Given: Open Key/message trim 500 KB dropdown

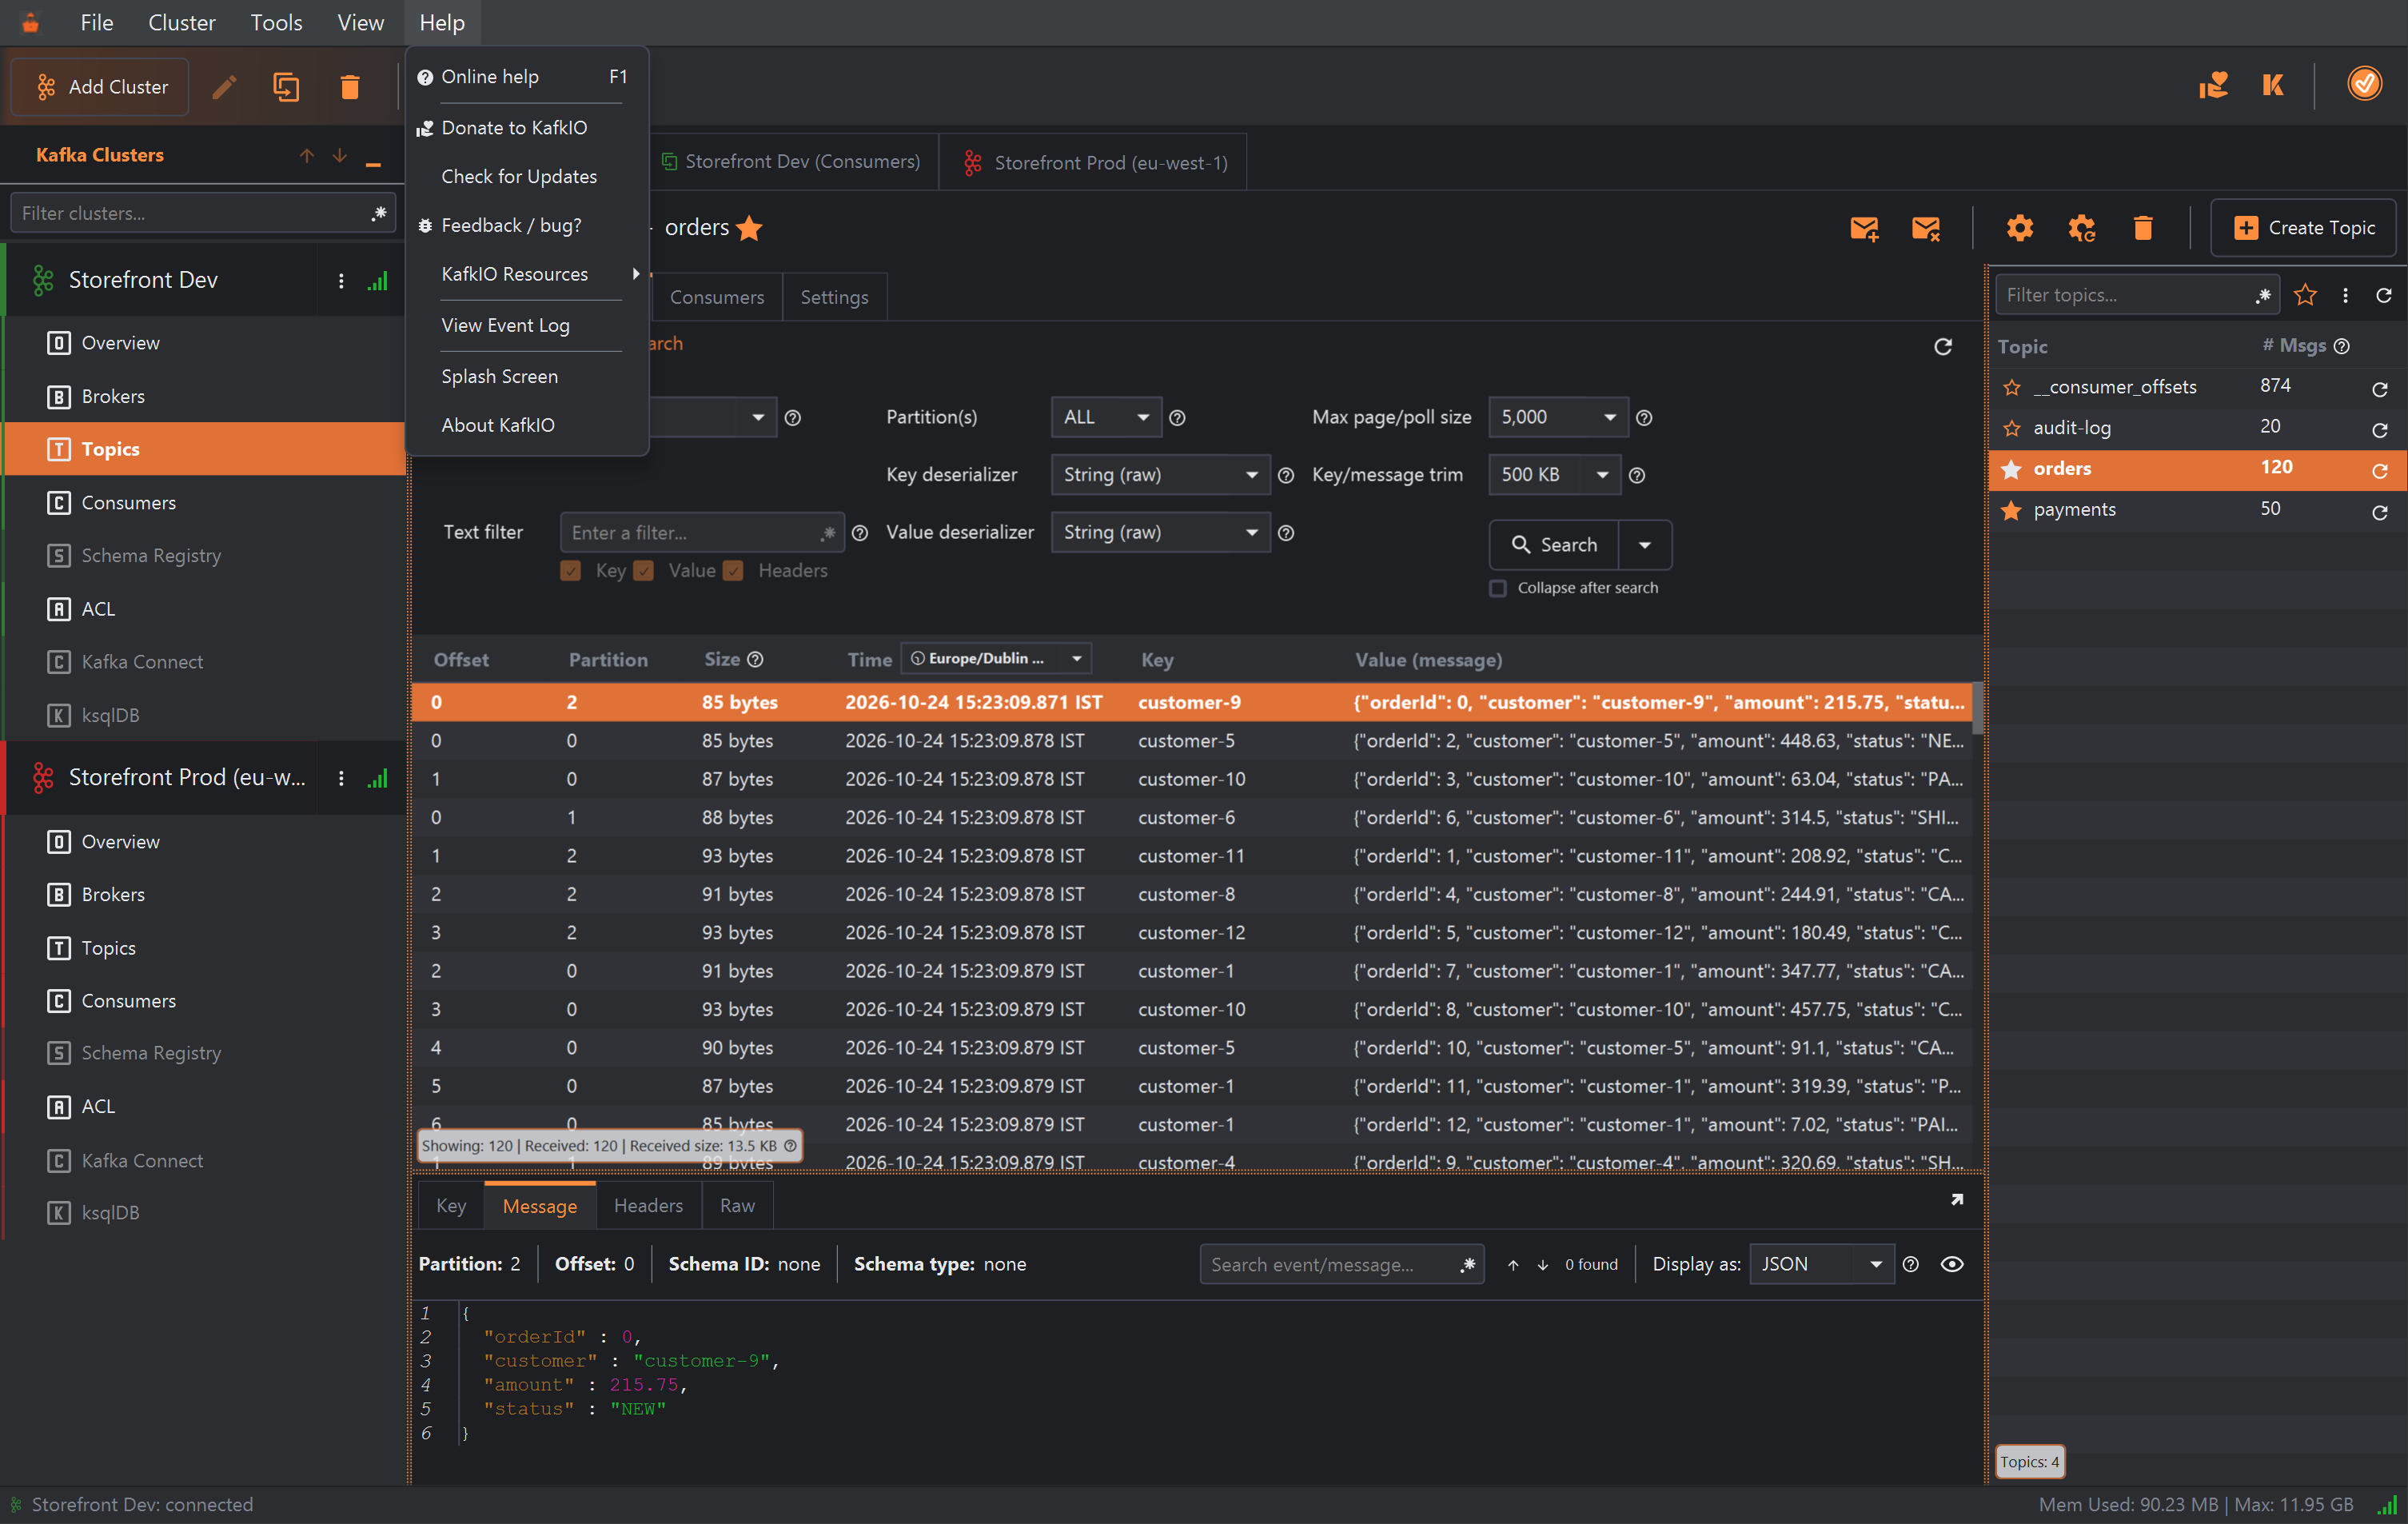Looking at the screenshot, I should (1553, 475).
